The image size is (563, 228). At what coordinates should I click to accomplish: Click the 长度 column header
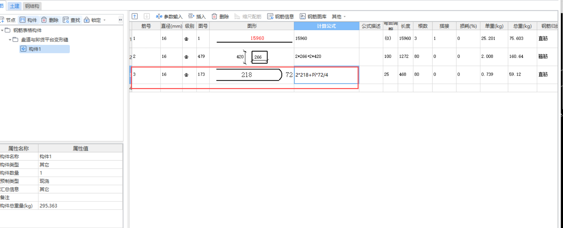[x=406, y=26]
